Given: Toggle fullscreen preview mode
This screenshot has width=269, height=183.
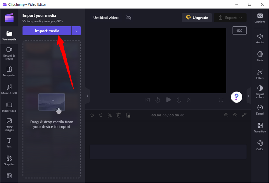Looking at the screenshot, I should [221, 100].
